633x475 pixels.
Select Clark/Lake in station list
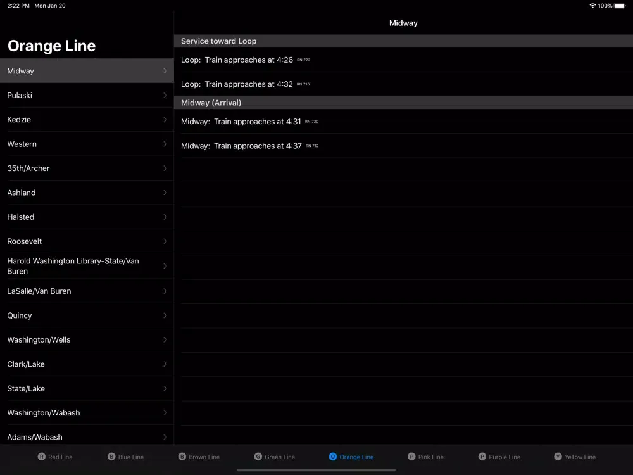tap(87, 364)
